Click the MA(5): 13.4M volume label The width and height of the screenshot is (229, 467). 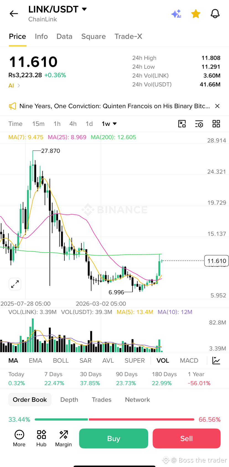coord(135,312)
